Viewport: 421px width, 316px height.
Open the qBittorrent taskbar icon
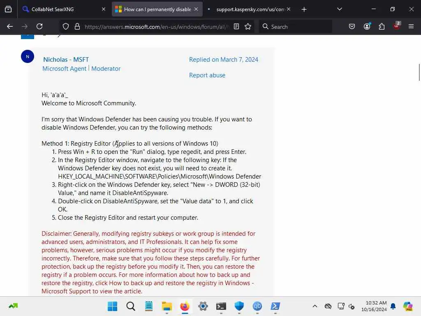[257, 306]
